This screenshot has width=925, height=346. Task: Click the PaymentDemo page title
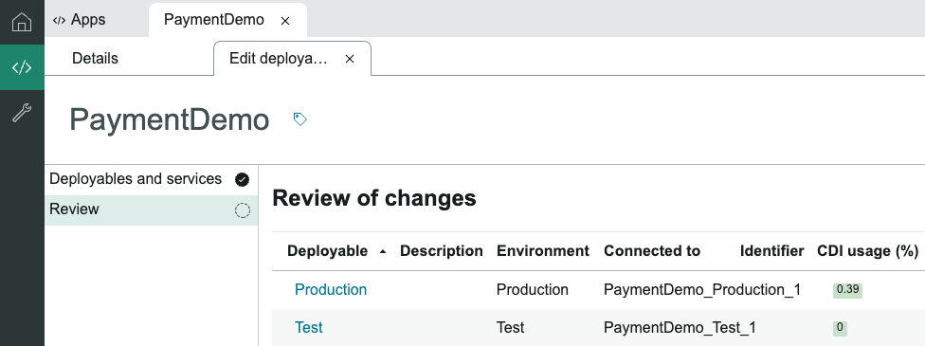pyautogui.click(x=170, y=119)
